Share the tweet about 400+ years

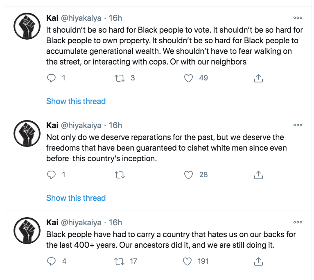tap(258, 261)
